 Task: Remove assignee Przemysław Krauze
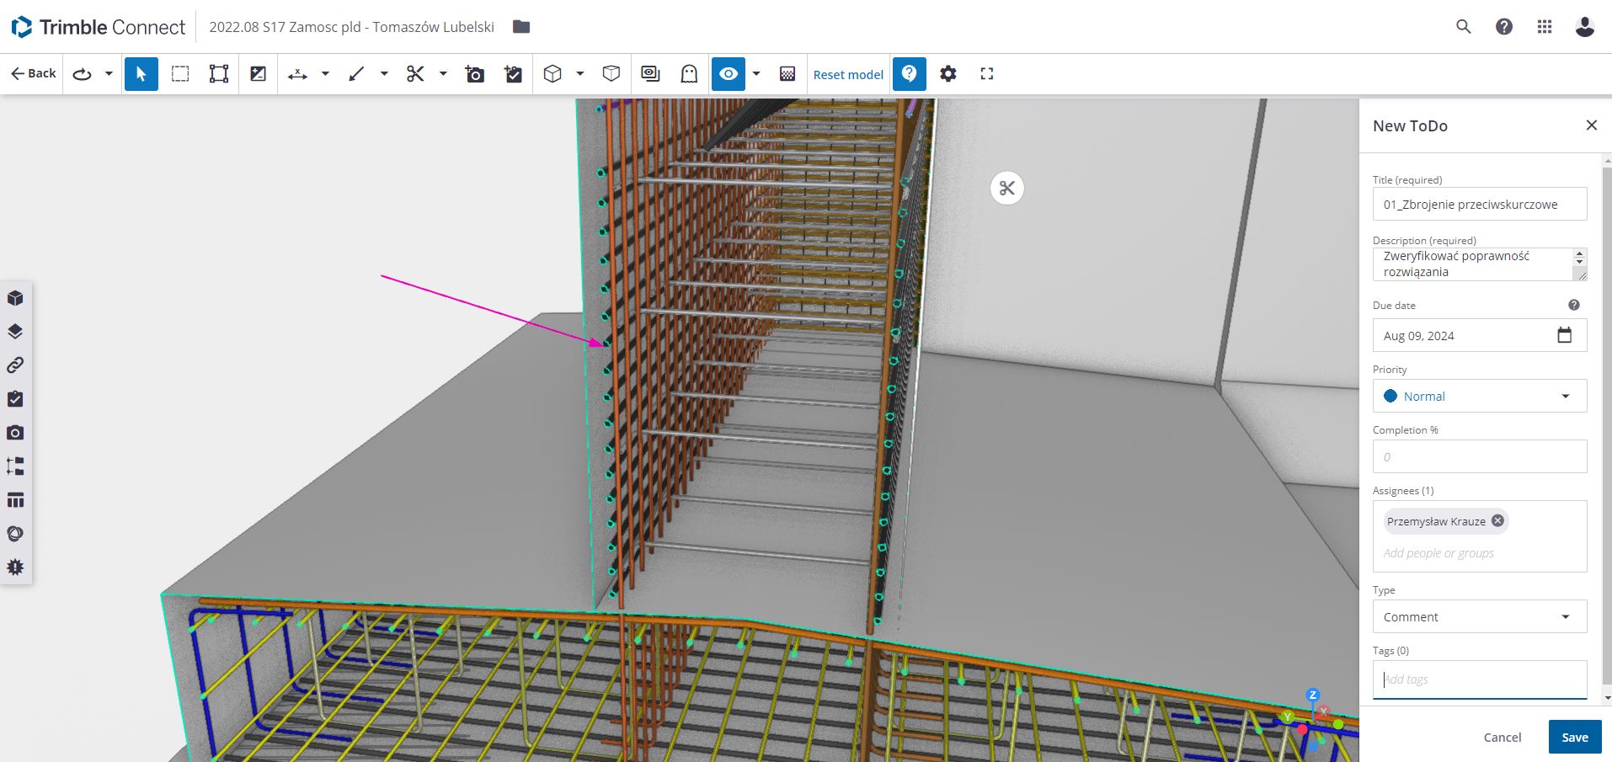coord(1497,521)
